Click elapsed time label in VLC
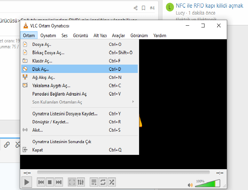Viewport: 248px width, 190px height. tap(27, 173)
